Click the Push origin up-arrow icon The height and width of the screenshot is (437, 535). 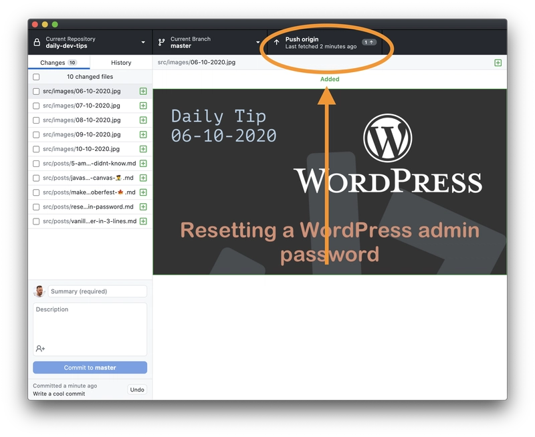tap(276, 42)
